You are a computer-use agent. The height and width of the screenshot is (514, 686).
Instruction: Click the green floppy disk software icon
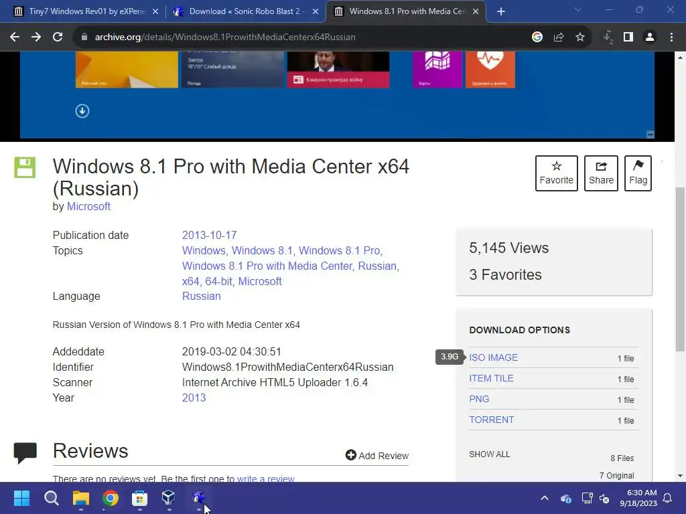click(25, 167)
